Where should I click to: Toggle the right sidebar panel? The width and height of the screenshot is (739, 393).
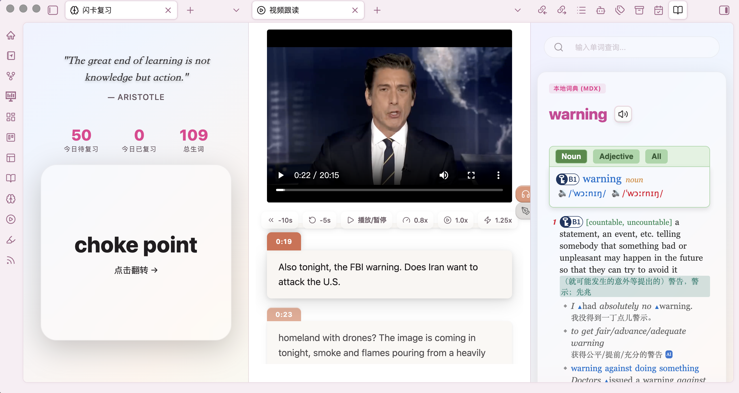[x=724, y=10]
